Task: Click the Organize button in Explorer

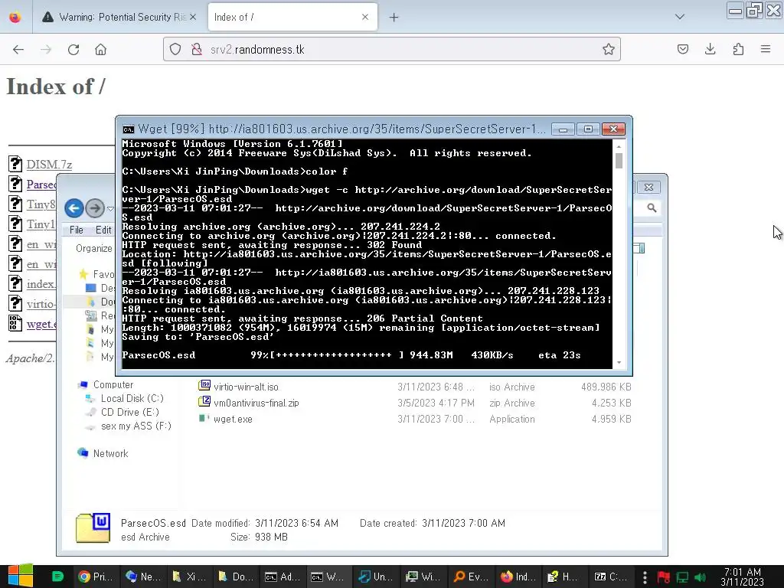Action: point(94,249)
